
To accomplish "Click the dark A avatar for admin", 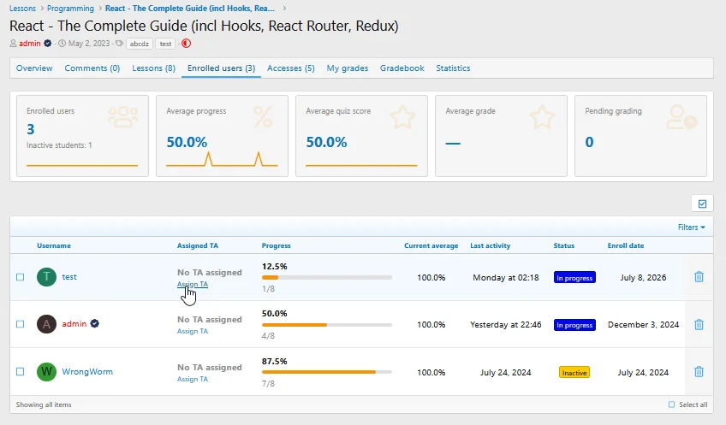I will pos(46,324).
